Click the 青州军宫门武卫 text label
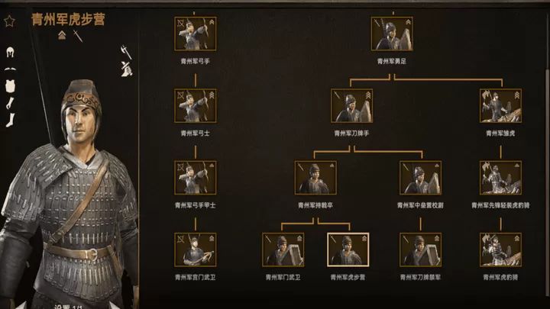The image size is (550, 309). [x=196, y=278]
